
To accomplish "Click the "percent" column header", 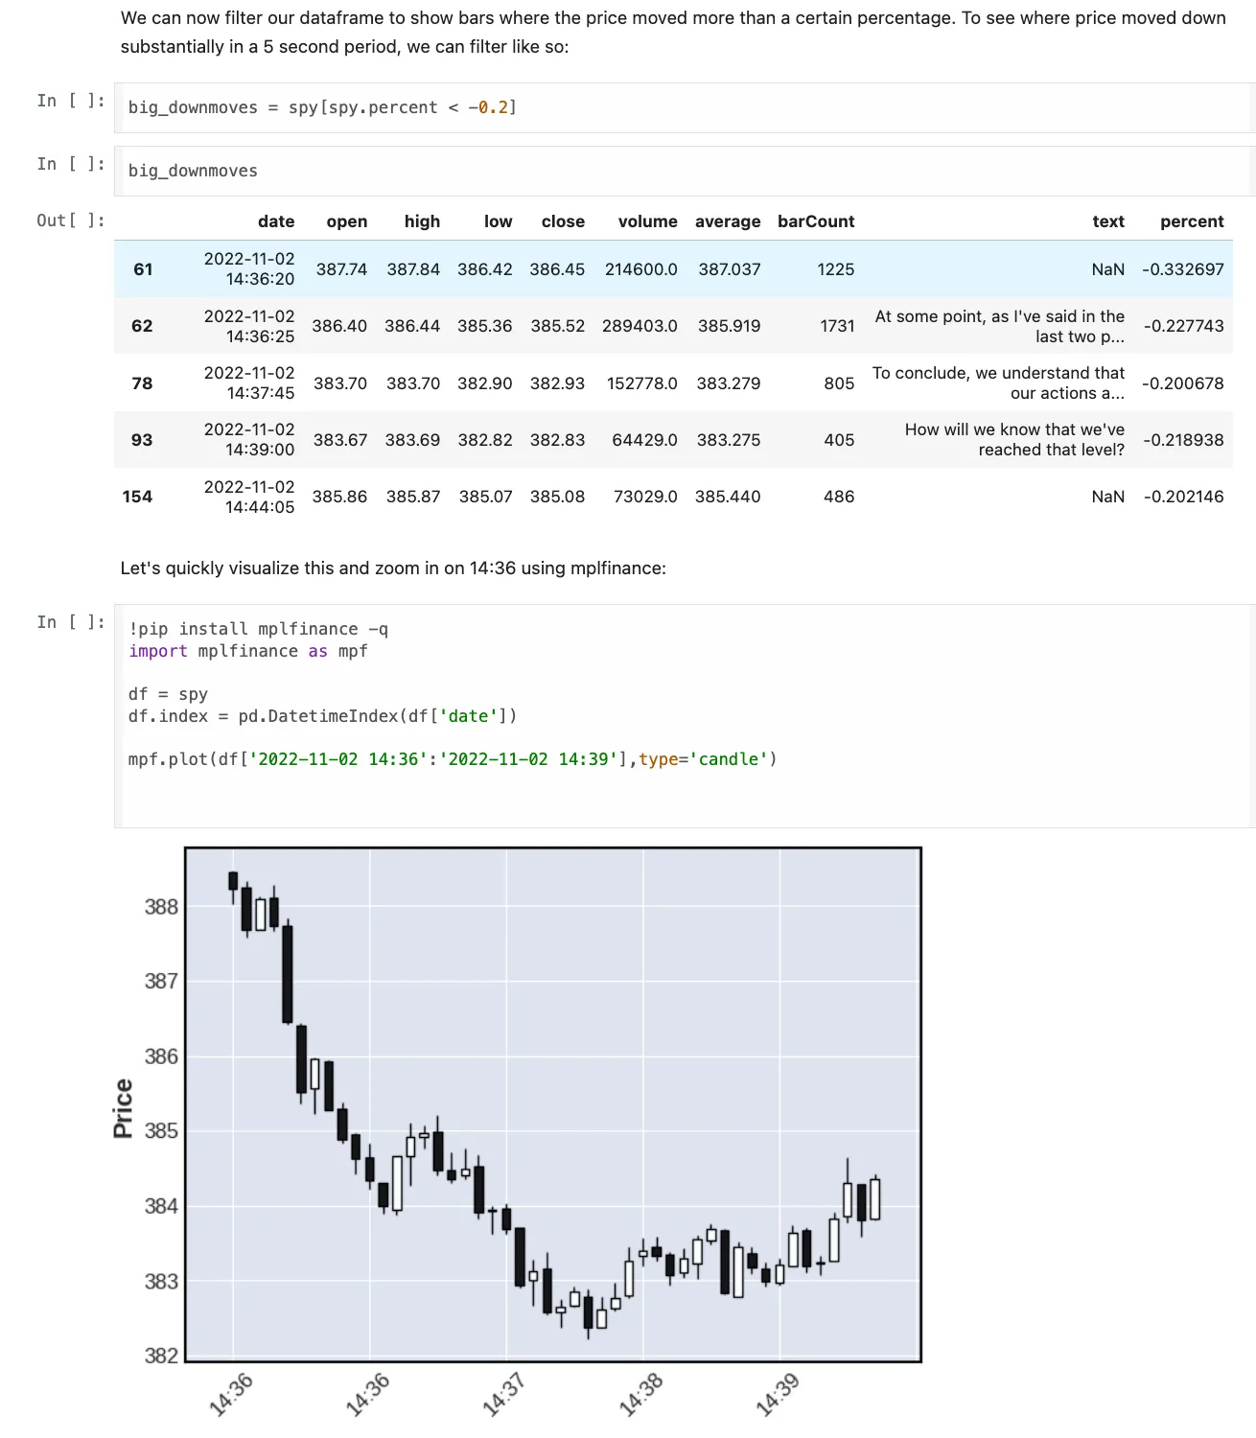I will (x=1192, y=221).
